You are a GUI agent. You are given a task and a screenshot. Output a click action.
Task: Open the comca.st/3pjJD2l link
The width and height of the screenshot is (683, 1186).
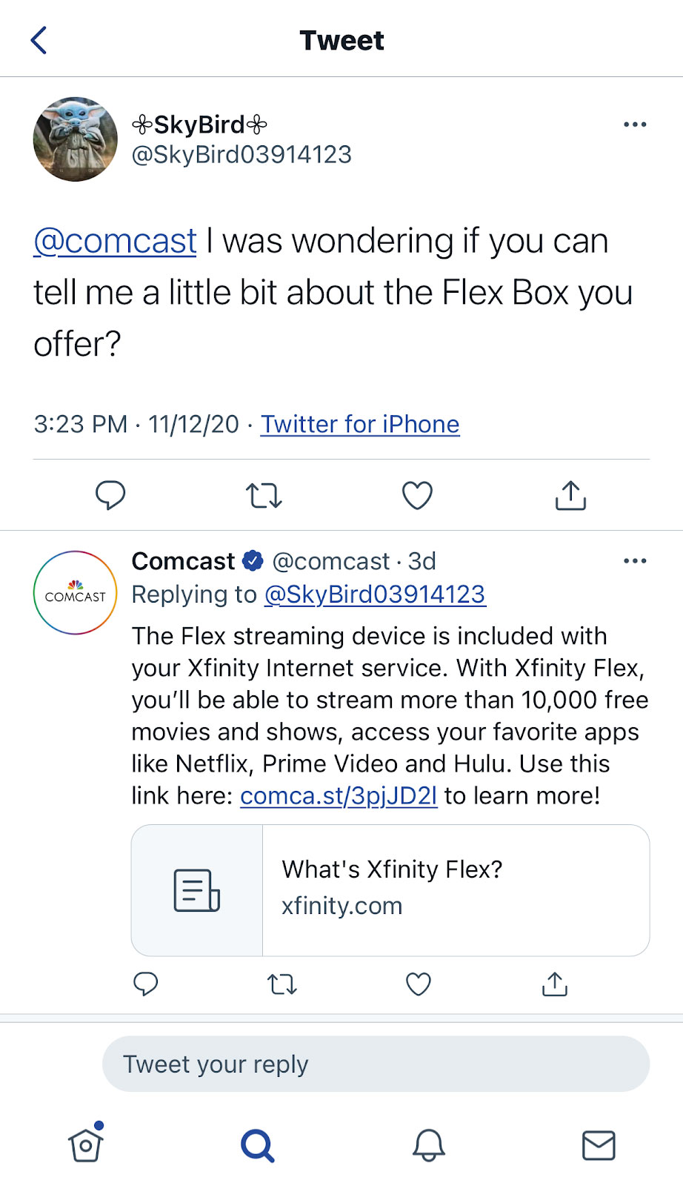click(339, 795)
